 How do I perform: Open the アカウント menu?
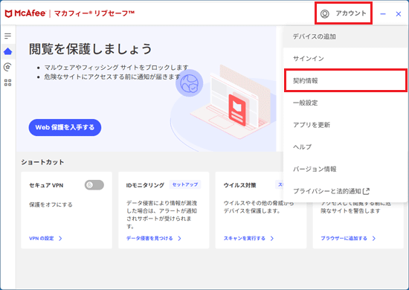[x=344, y=13]
